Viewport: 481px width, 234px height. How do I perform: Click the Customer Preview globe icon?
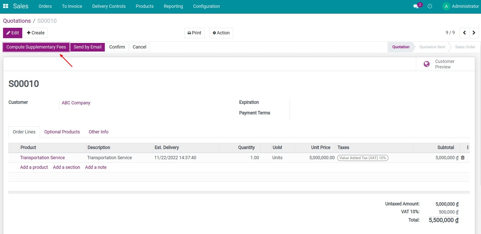pyautogui.click(x=427, y=64)
